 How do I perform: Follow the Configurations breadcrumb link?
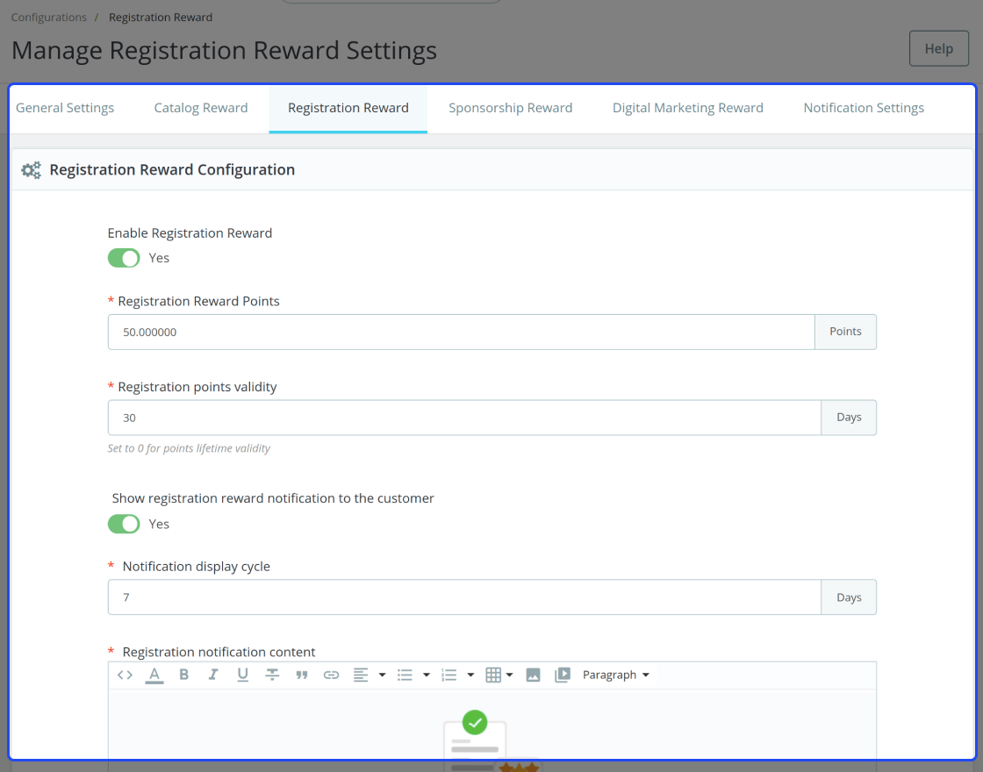49,17
